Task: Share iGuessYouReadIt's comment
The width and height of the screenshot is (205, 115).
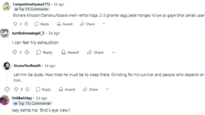Action: tap(90, 89)
